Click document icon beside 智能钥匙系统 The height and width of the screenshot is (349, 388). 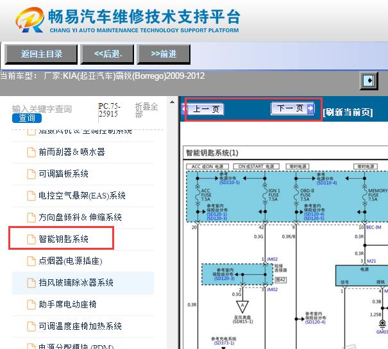[31, 239]
